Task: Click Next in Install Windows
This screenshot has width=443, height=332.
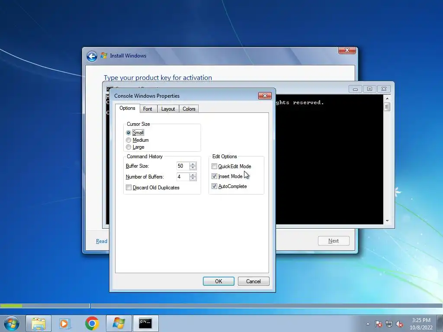Action: point(334,241)
